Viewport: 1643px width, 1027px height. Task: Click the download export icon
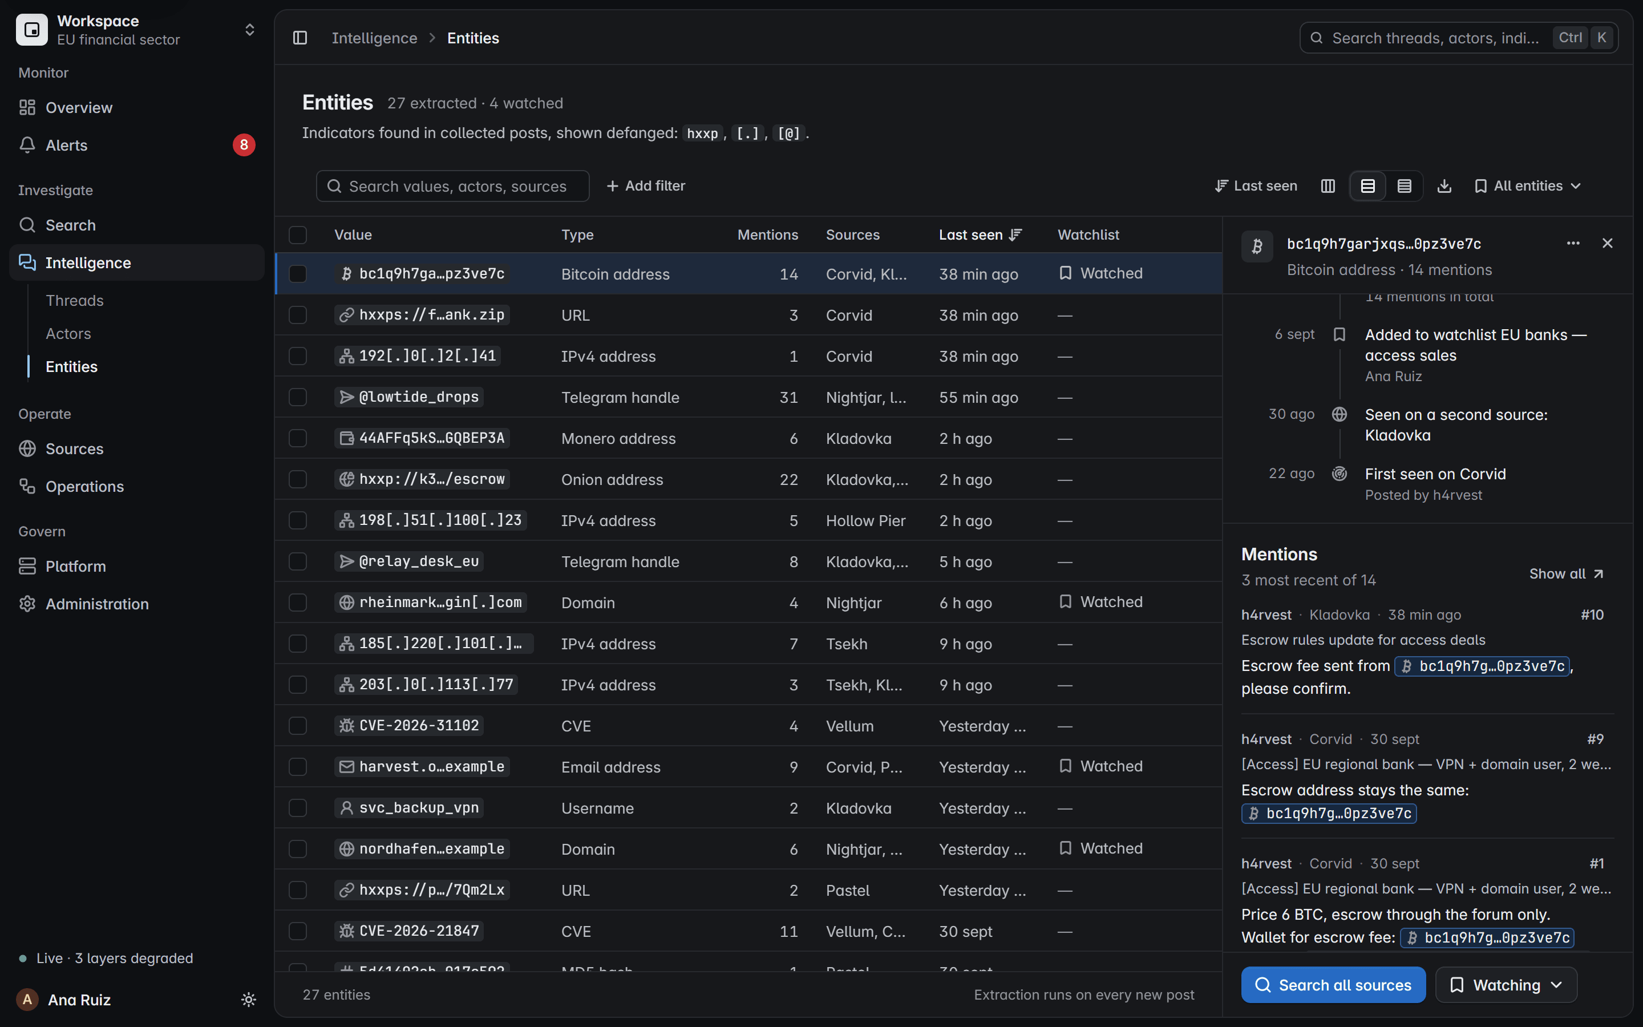click(x=1444, y=186)
